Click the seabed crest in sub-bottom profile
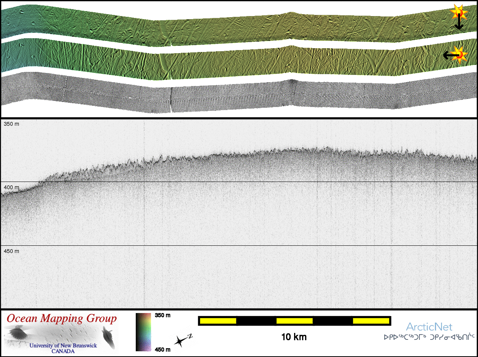The height and width of the screenshot is (357, 478). tap(325, 149)
